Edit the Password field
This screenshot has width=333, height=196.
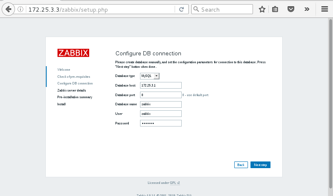click(161, 123)
